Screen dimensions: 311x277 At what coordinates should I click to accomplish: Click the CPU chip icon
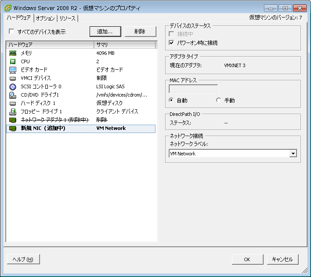(x=13, y=61)
